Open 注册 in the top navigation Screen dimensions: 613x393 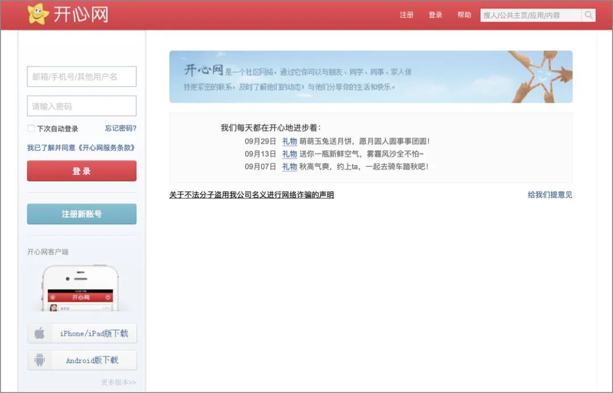pos(406,15)
